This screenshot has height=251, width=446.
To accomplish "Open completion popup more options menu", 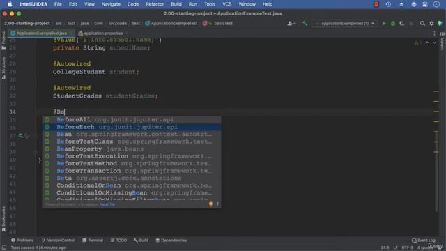I will tap(218, 204).
